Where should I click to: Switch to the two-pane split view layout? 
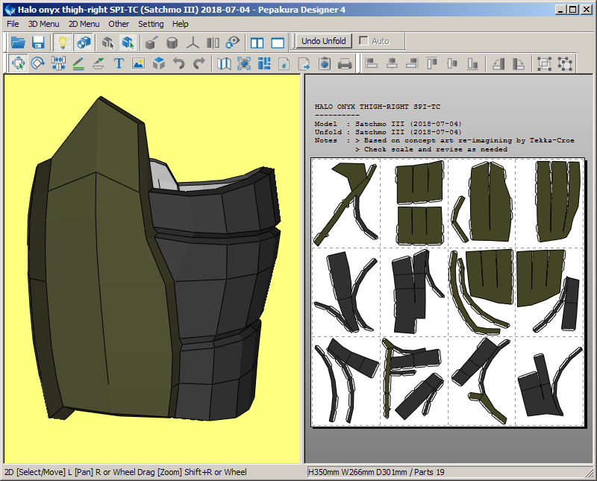pyautogui.click(x=257, y=43)
